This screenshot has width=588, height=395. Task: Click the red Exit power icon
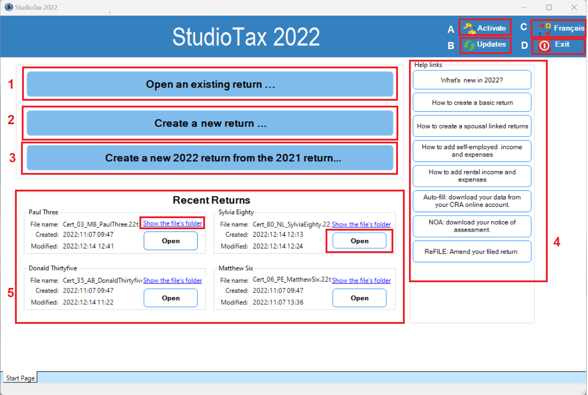[544, 46]
